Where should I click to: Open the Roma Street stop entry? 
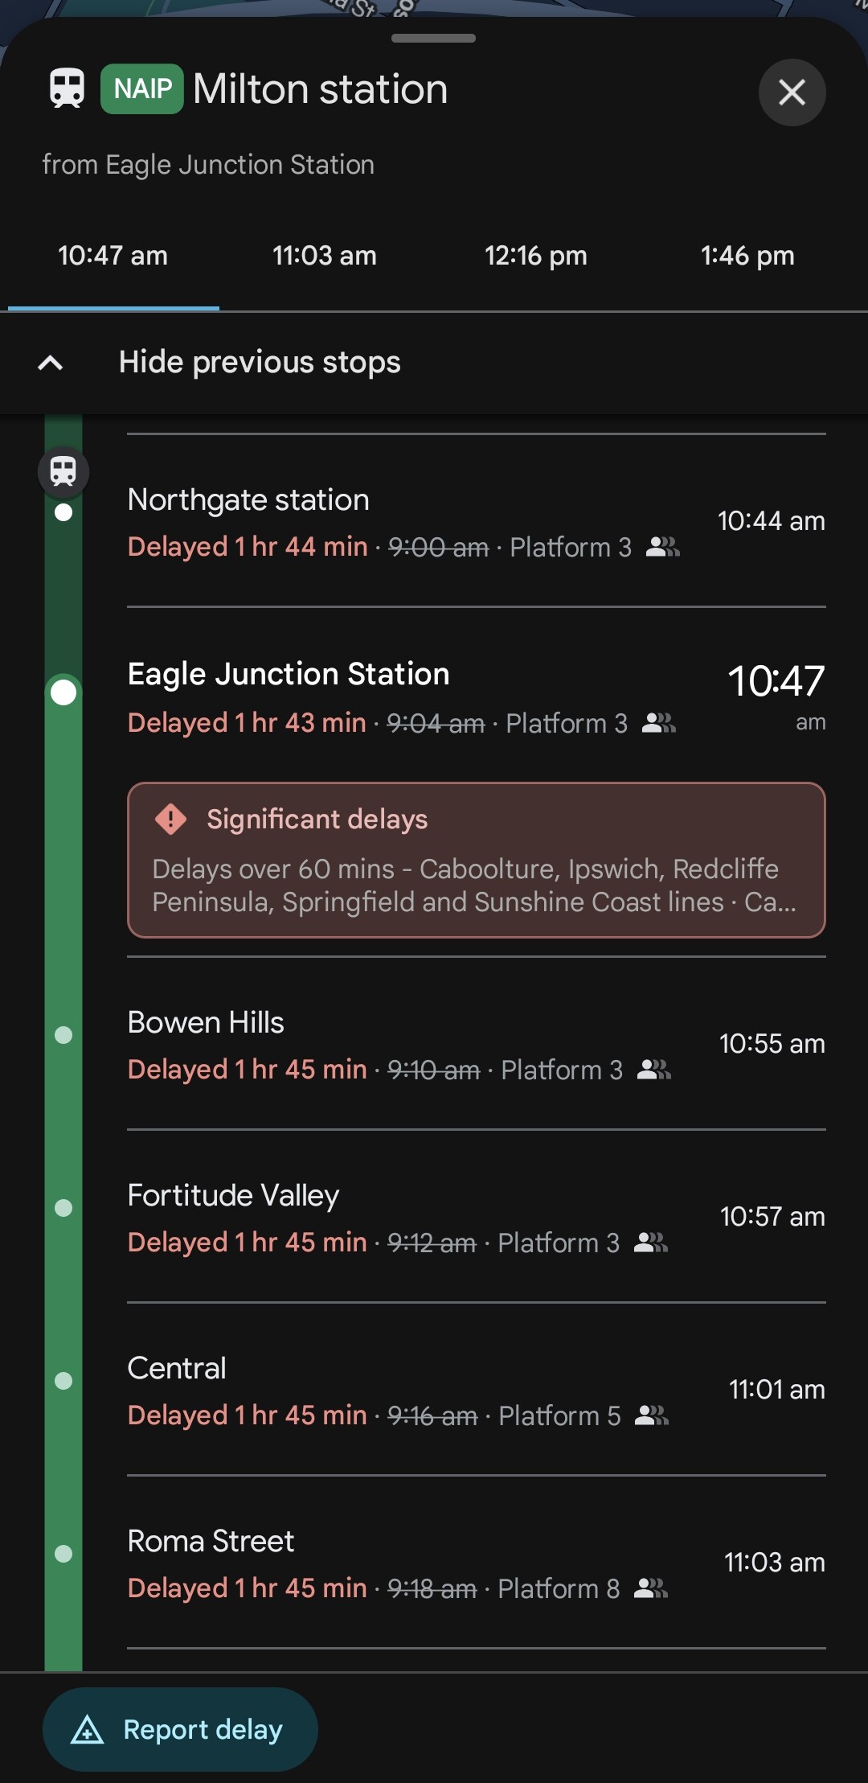211,1542
